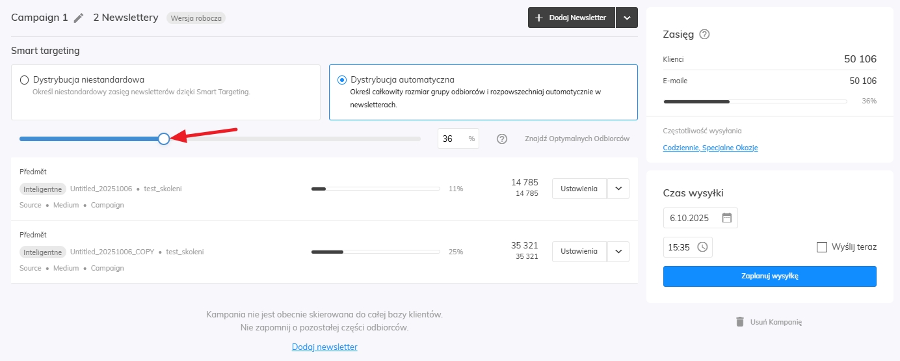The image size is (900, 361).
Task: Follow the Dodaj newsletter link at bottom
Action: point(324,347)
